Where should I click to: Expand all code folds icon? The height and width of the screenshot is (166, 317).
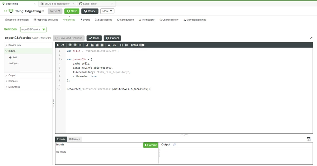point(126,45)
